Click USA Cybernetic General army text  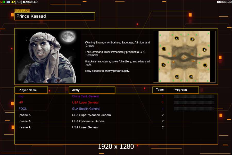pos(89,121)
